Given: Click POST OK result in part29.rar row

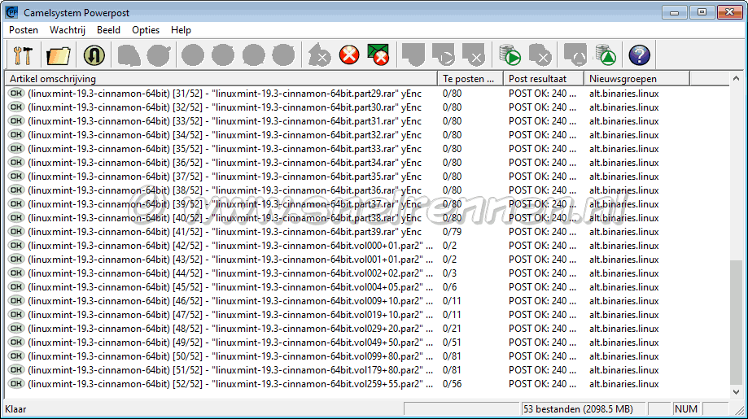Looking at the screenshot, I should (542, 94).
